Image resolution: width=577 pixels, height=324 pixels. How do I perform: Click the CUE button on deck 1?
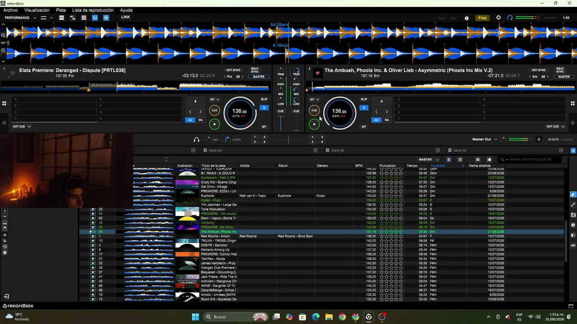click(215, 110)
